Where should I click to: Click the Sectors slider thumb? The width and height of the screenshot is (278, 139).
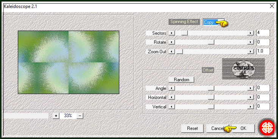[184, 33]
